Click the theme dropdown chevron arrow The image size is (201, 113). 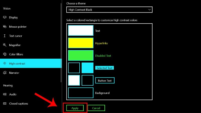click(149, 10)
